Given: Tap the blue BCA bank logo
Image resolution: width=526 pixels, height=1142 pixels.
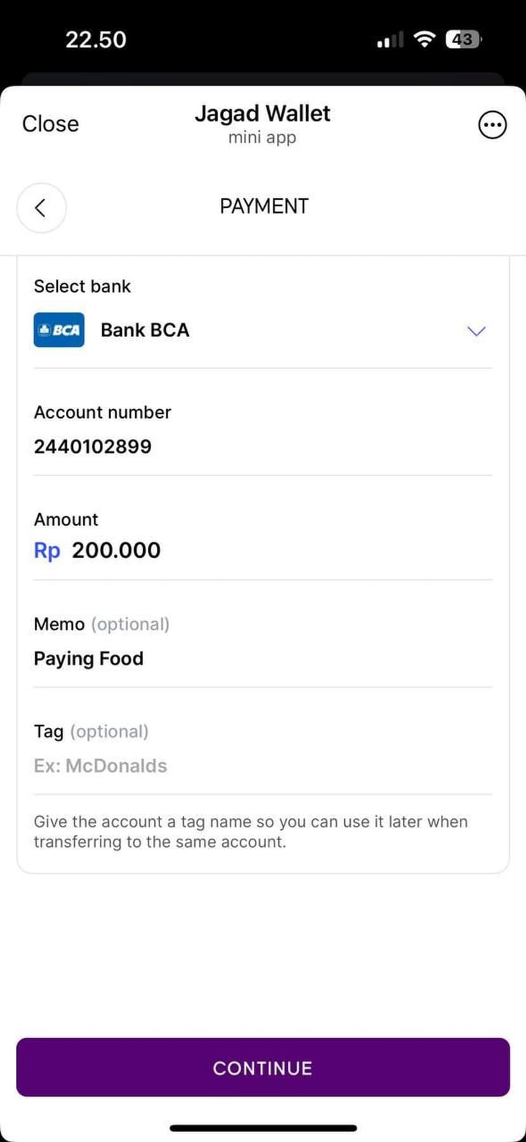Looking at the screenshot, I should [59, 330].
